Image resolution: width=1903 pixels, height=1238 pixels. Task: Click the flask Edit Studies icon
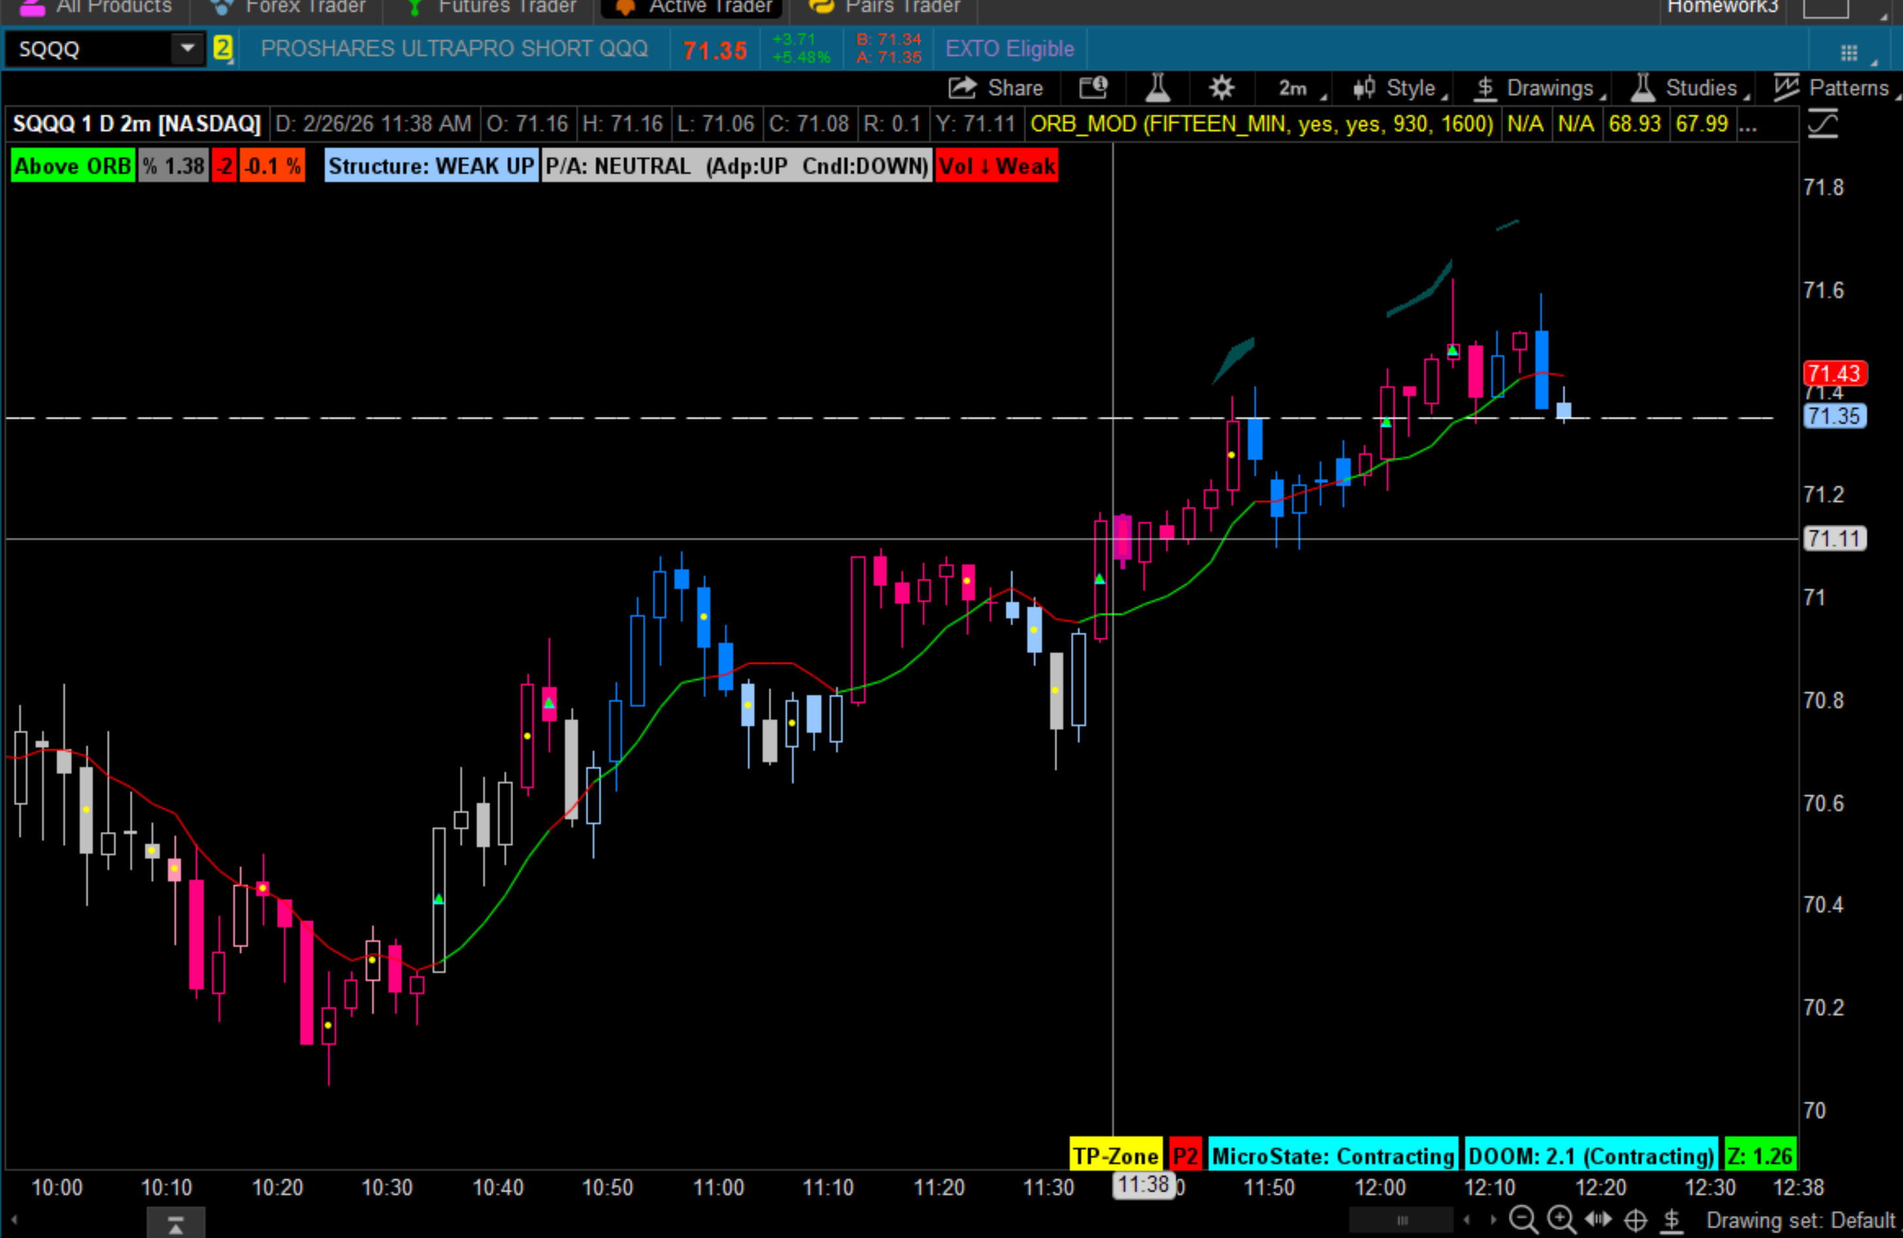click(x=1157, y=88)
